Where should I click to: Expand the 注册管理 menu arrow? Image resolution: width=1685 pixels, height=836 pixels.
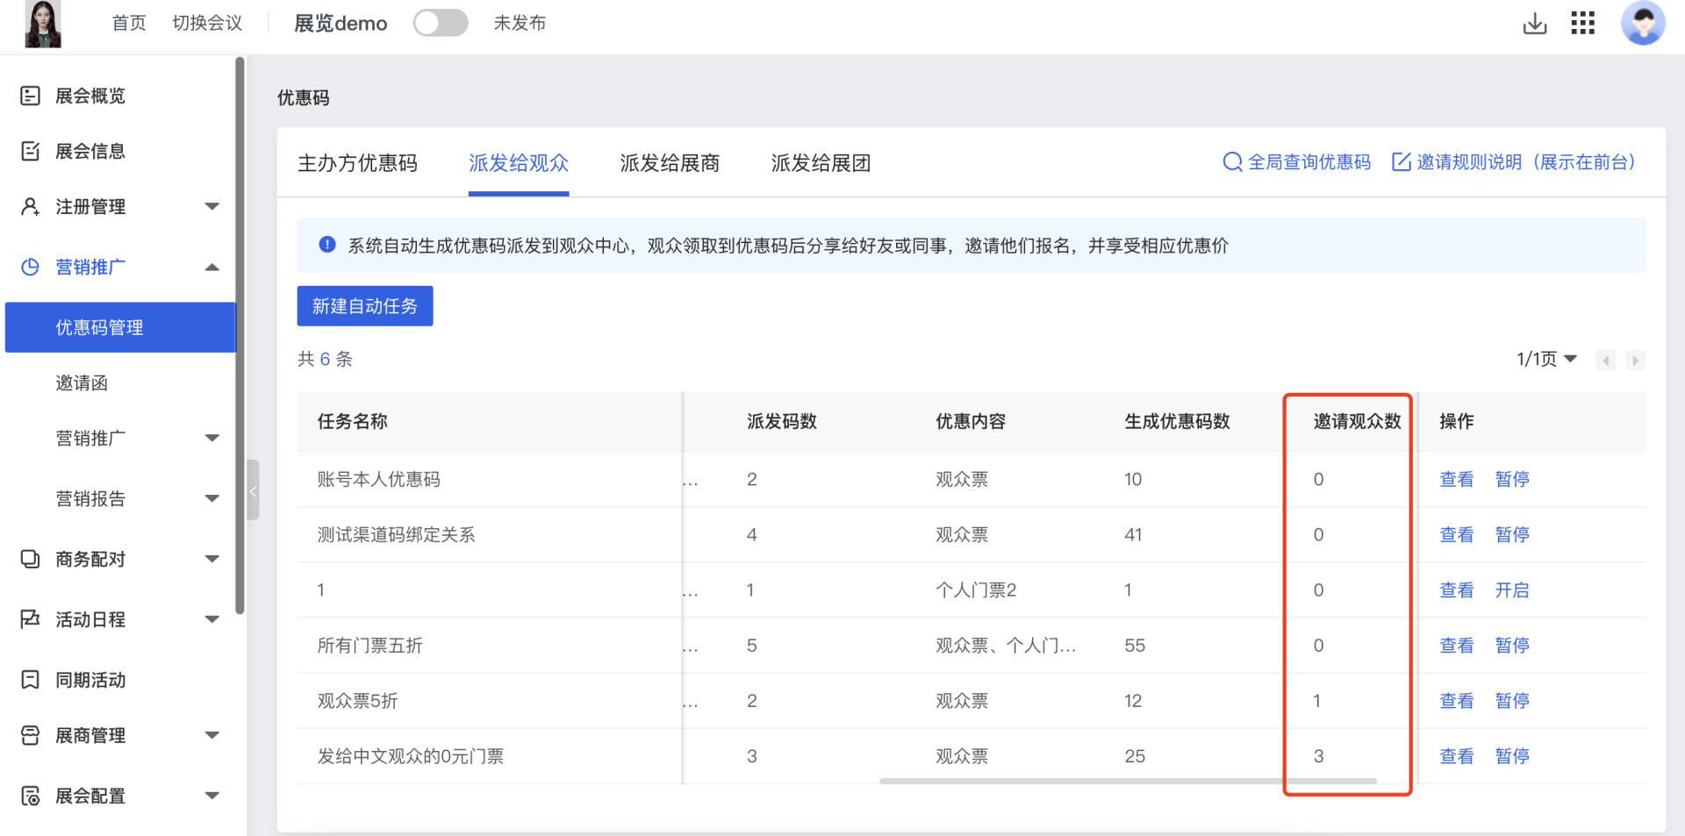coord(212,206)
